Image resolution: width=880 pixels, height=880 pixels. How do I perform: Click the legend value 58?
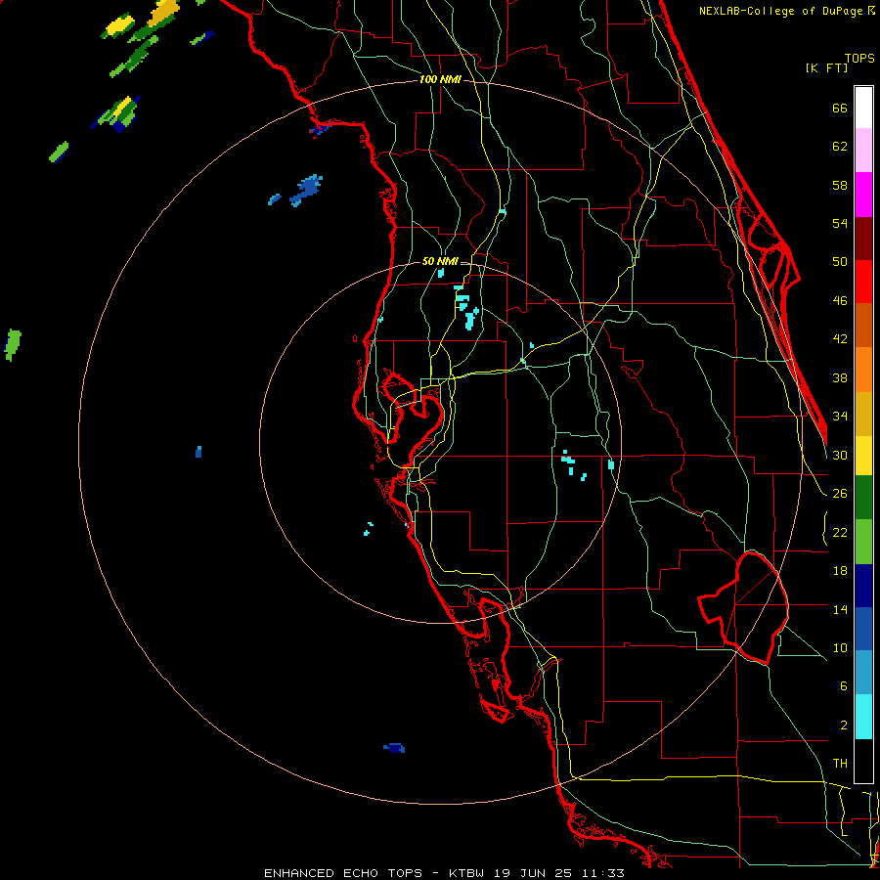(840, 185)
